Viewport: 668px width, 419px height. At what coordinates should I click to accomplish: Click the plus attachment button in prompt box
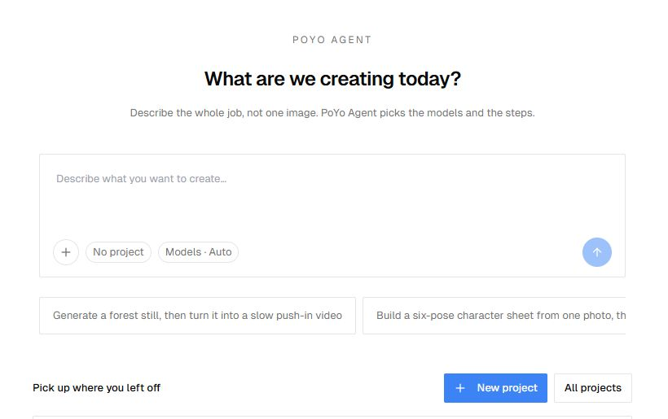click(x=66, y=252)
